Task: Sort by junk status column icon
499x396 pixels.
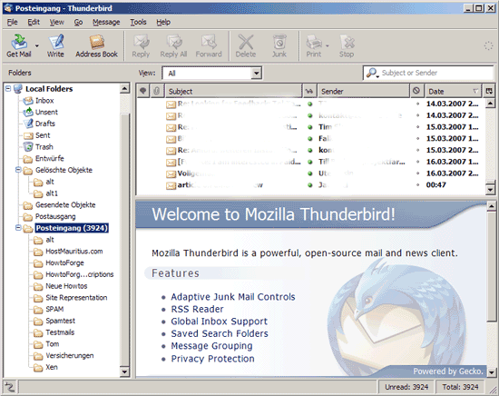Action: (416, 91)
